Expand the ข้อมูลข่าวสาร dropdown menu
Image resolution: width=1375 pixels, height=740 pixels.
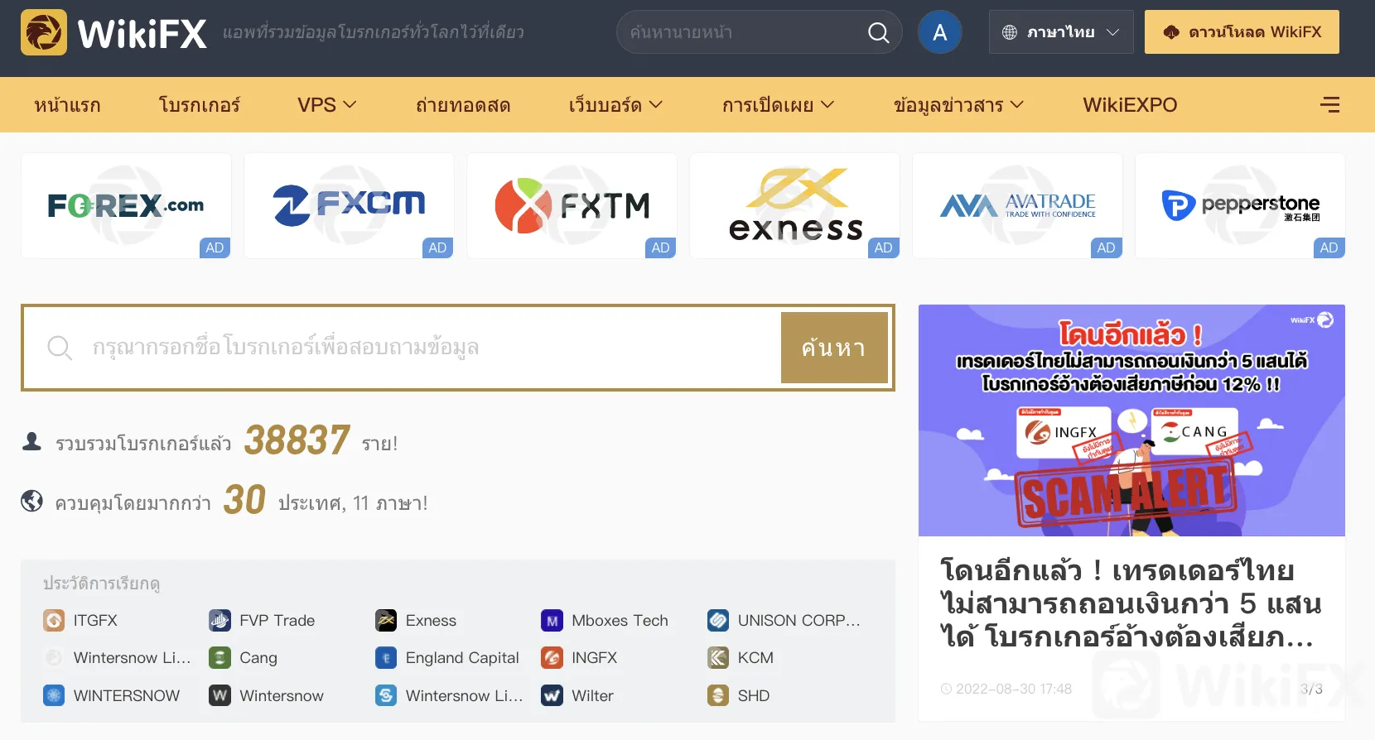pyautogui.click(x=958, y=105)
